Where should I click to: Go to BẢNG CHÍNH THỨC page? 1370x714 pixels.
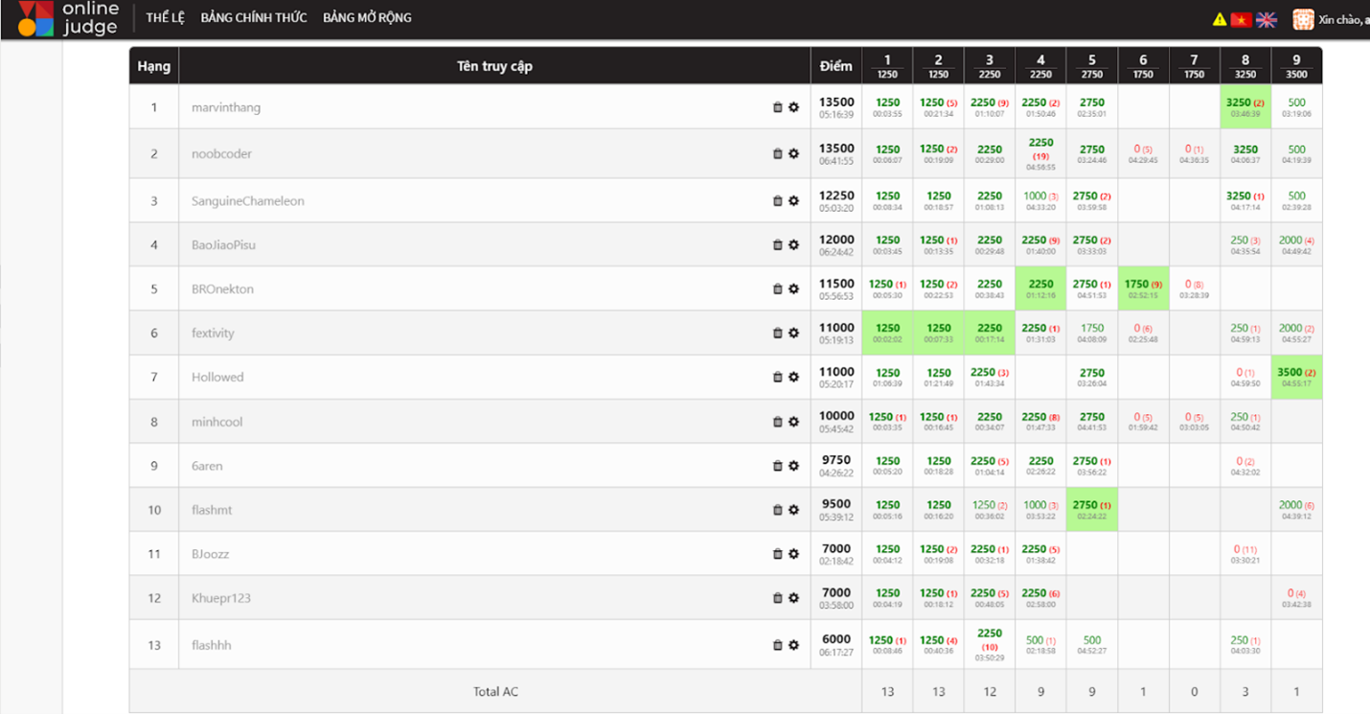(254, 17)
